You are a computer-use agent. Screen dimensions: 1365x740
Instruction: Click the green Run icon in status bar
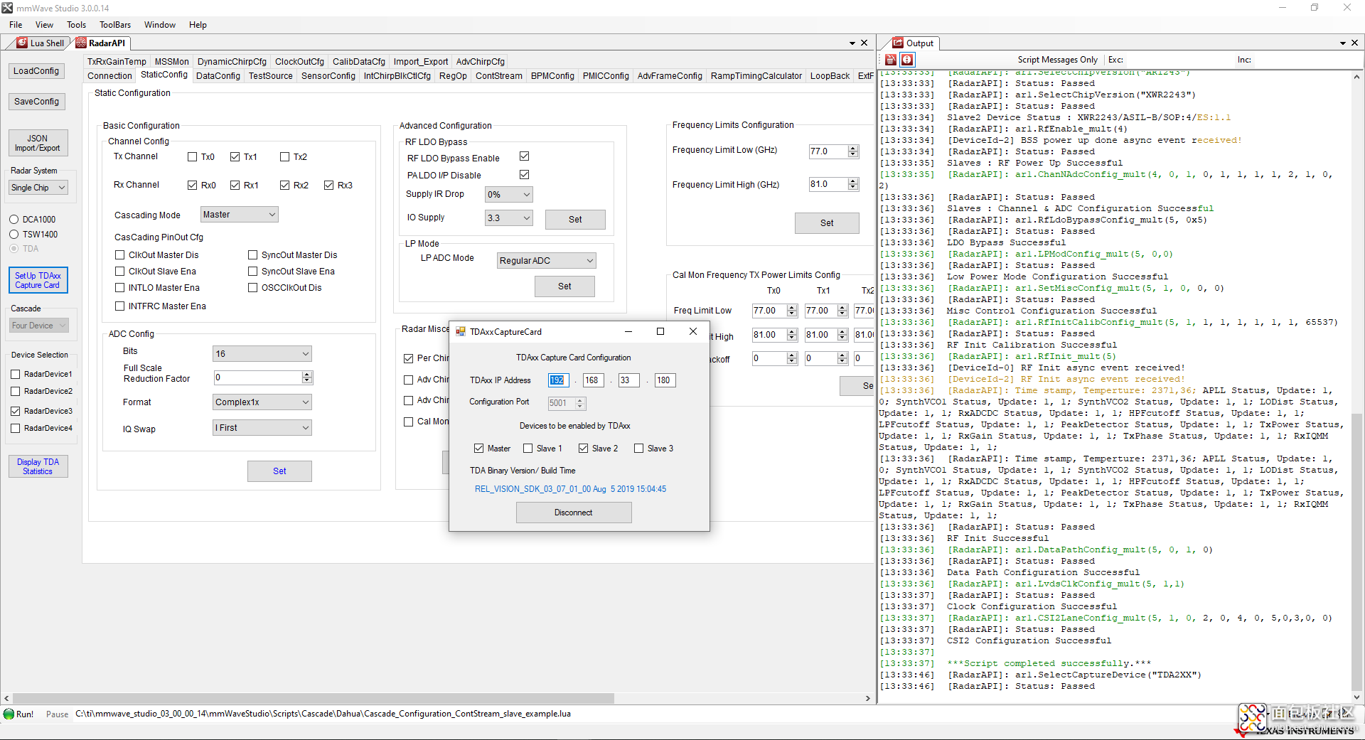pyautogui.click(x=9, y=714)
